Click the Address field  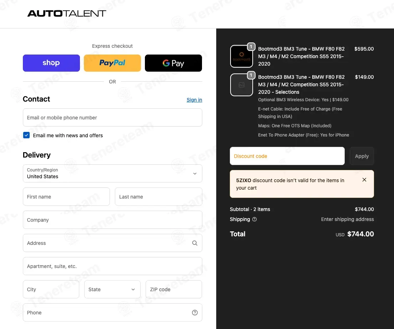point(112,243)
